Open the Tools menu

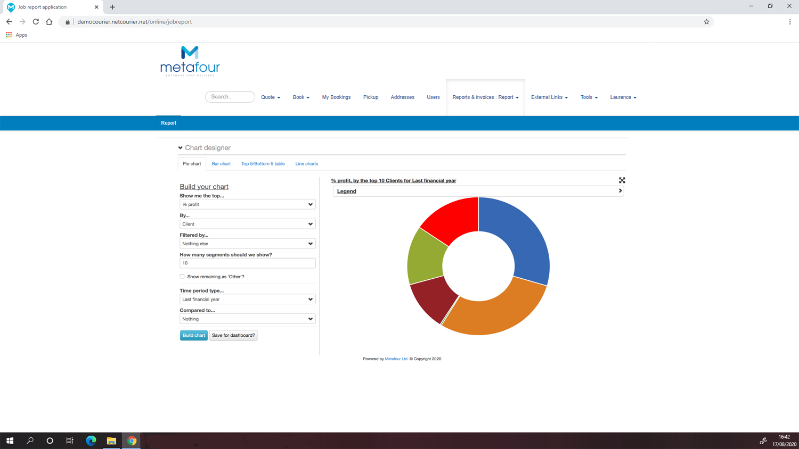point(589,97)
